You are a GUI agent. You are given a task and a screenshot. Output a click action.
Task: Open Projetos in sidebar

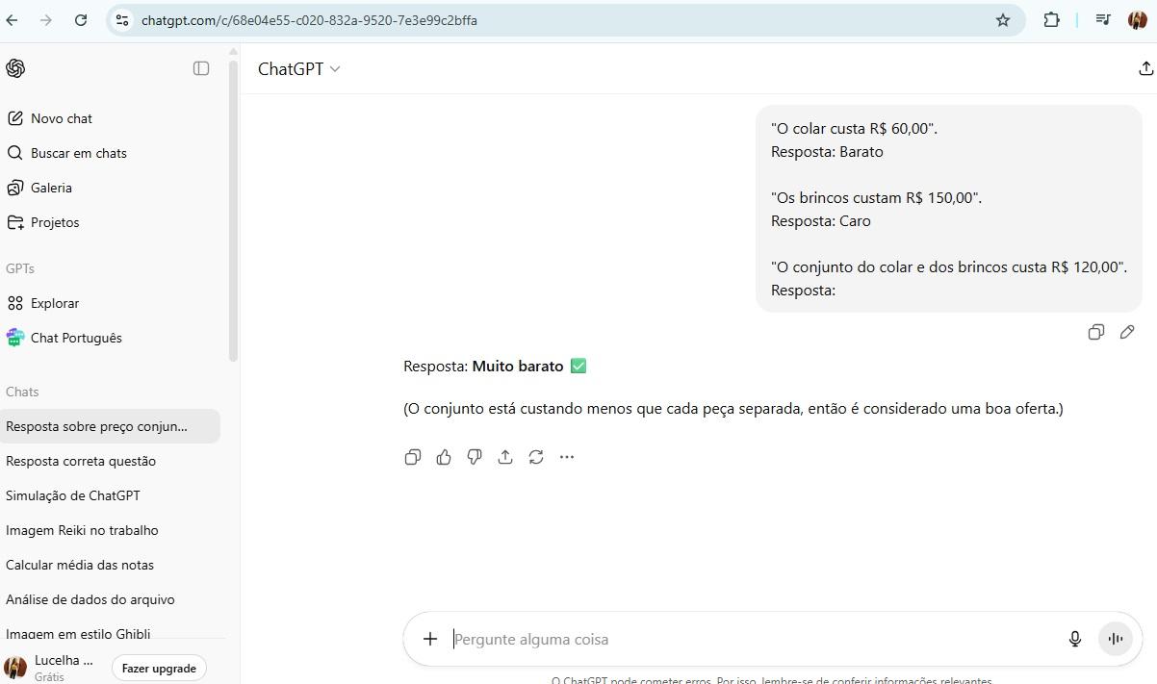pos(55,222)
